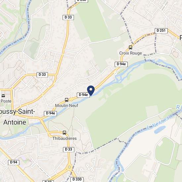This screenshot has width=182, height=182.
Task: Click the dark blue location pin marker
Action: pyautogui.click(x=91, y=91)
